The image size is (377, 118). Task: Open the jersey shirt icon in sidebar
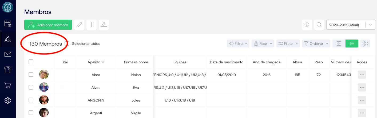tap(8, 70)
